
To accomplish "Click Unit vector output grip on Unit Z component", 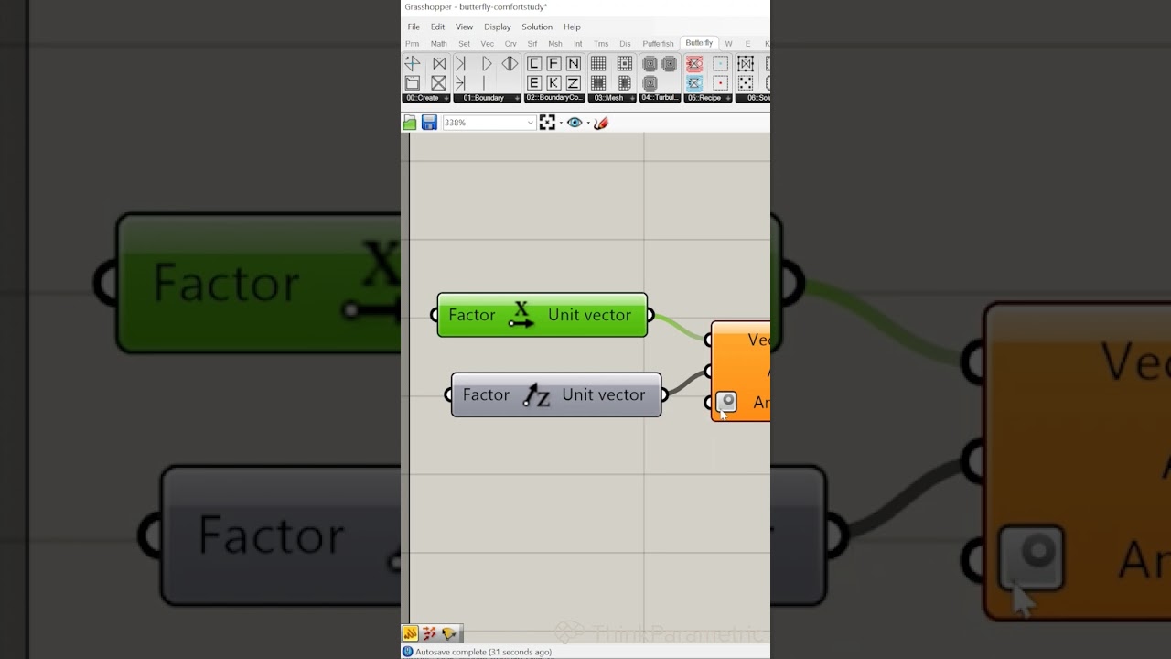I will [x=664, y=394].
